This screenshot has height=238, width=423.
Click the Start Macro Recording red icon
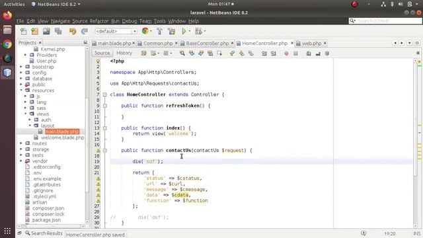click(286, 54)
